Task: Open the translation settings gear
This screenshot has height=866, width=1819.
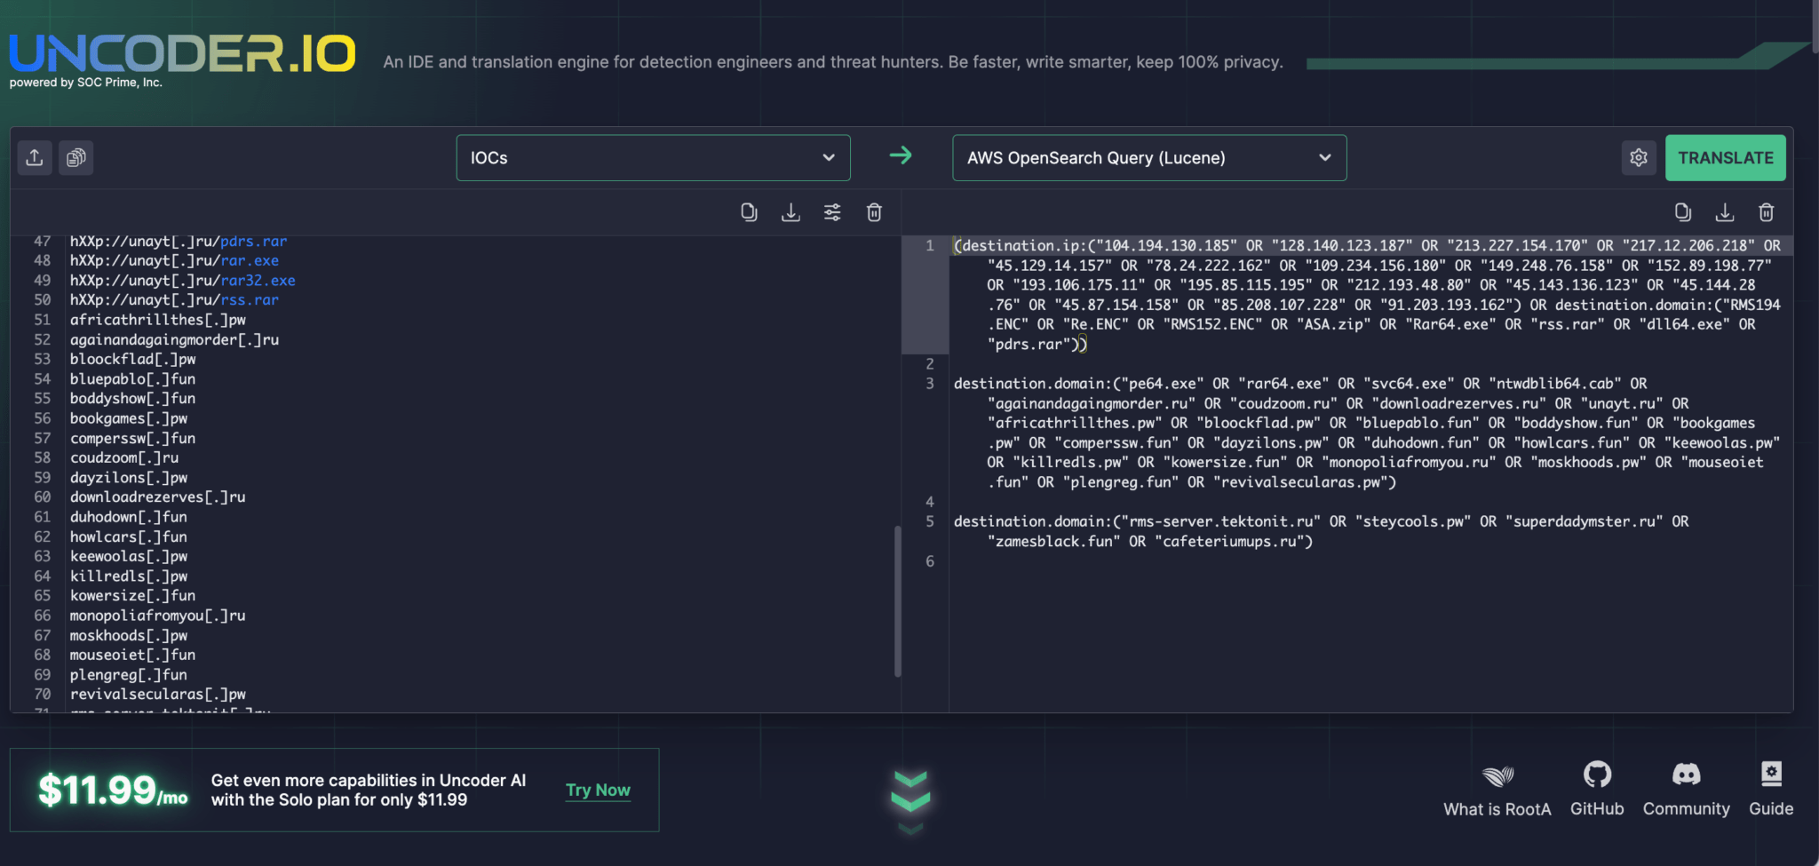Action: coord(1639,157)
